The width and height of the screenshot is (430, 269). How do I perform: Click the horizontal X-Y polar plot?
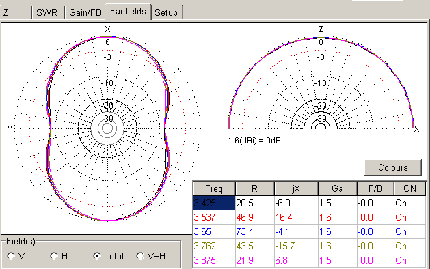point(107,128)
